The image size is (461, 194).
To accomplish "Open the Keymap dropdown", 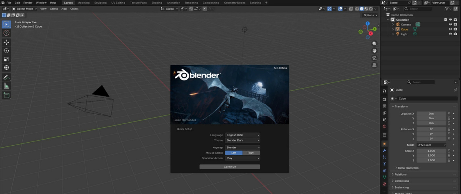I will coord(242,147).
